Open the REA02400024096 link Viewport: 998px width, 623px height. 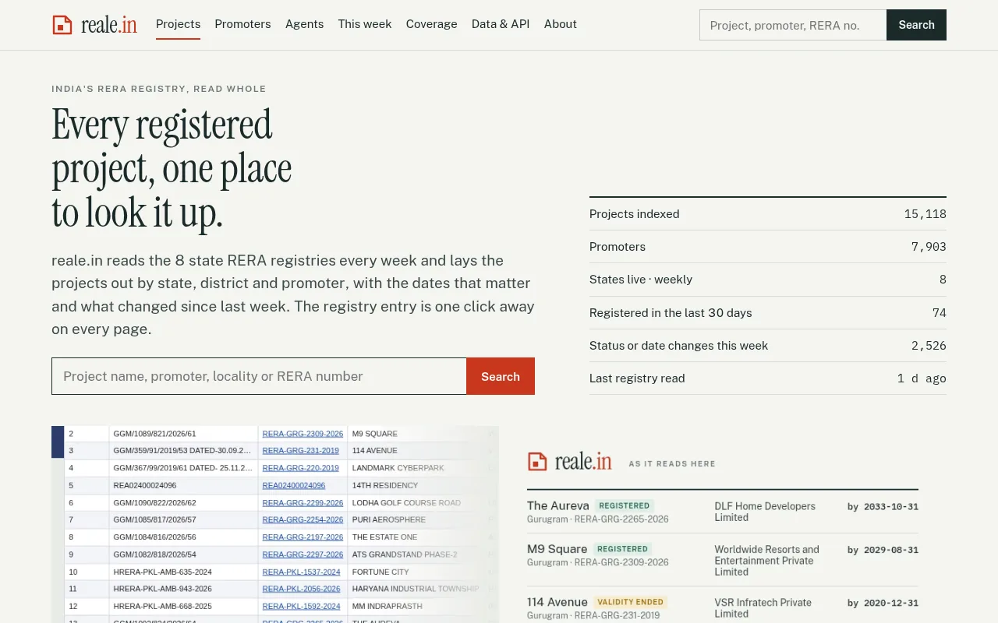coord(293,485)
